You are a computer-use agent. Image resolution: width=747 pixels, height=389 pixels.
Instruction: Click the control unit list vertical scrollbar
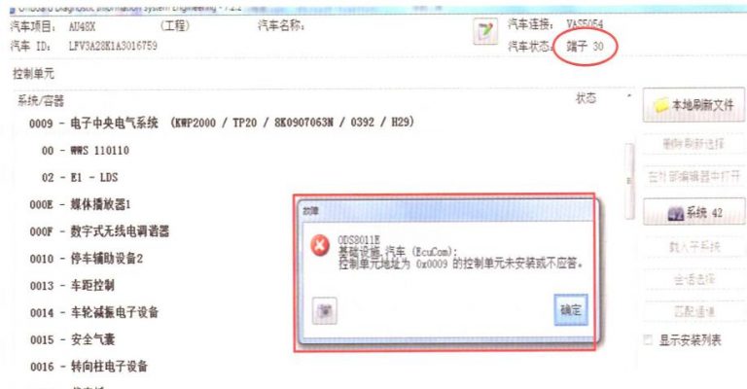click(x=629, y=181)
